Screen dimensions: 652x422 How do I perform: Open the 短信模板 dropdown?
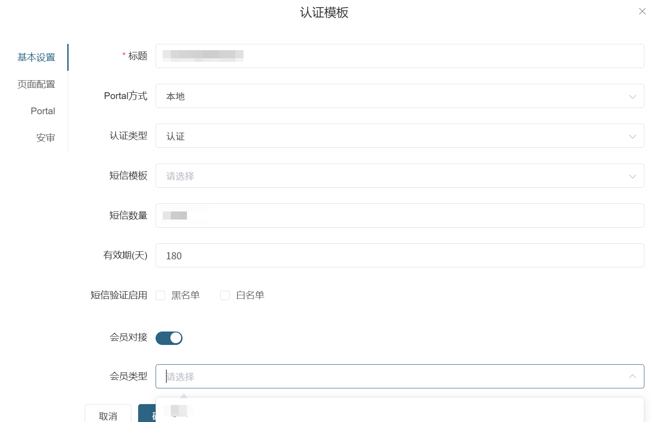399,176
